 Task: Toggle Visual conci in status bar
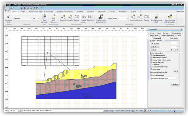click(x=120, y=111)
